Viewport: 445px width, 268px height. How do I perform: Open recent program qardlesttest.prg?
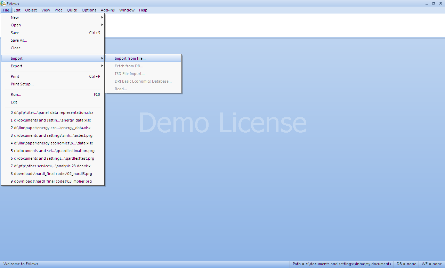53,158
